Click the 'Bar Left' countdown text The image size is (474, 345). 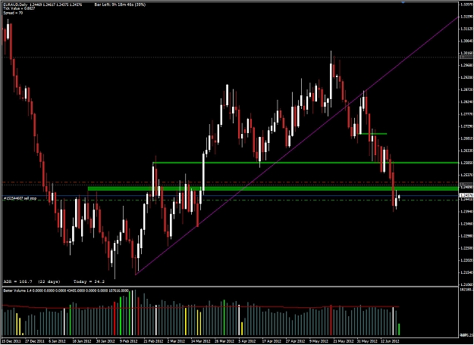(x=120, y=5)
